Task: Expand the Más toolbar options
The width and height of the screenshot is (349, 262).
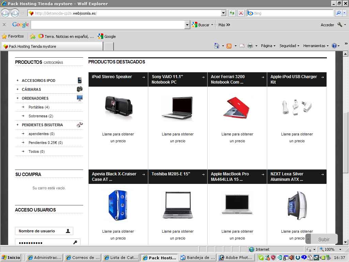Action: tap(224, 25)
